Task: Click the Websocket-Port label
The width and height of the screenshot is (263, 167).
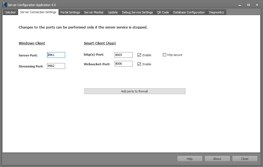Action: [97, 64]
